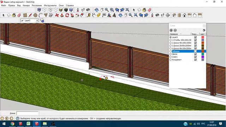Toggle visibility of 3 Доска 20x90x2000 layer
The height and width of the screenshot is (127, 226).
(195, 46)
